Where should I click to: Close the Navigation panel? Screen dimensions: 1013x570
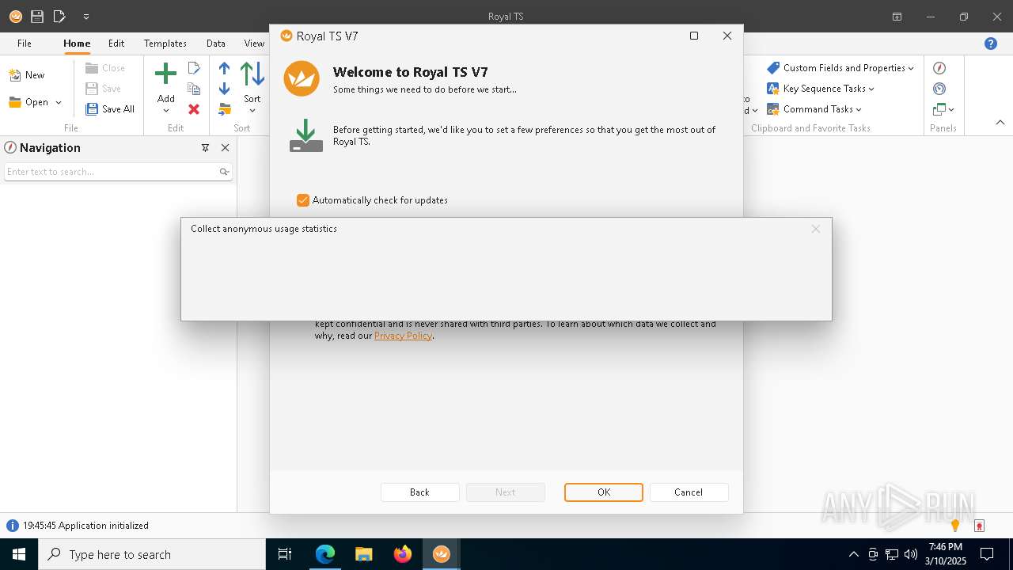click(225, 148)
